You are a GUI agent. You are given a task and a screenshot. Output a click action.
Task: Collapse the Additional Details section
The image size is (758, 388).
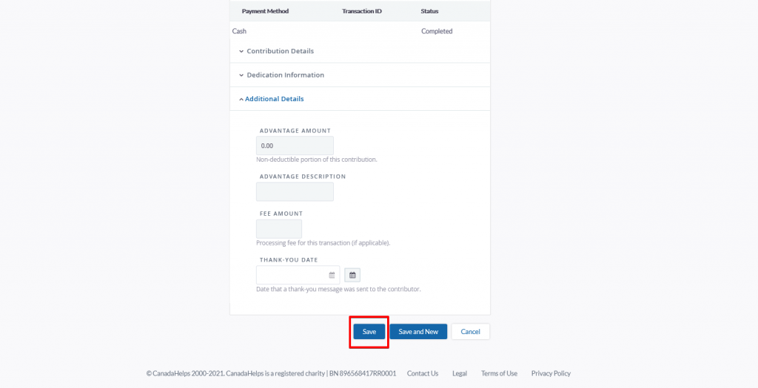pos(274,98)
